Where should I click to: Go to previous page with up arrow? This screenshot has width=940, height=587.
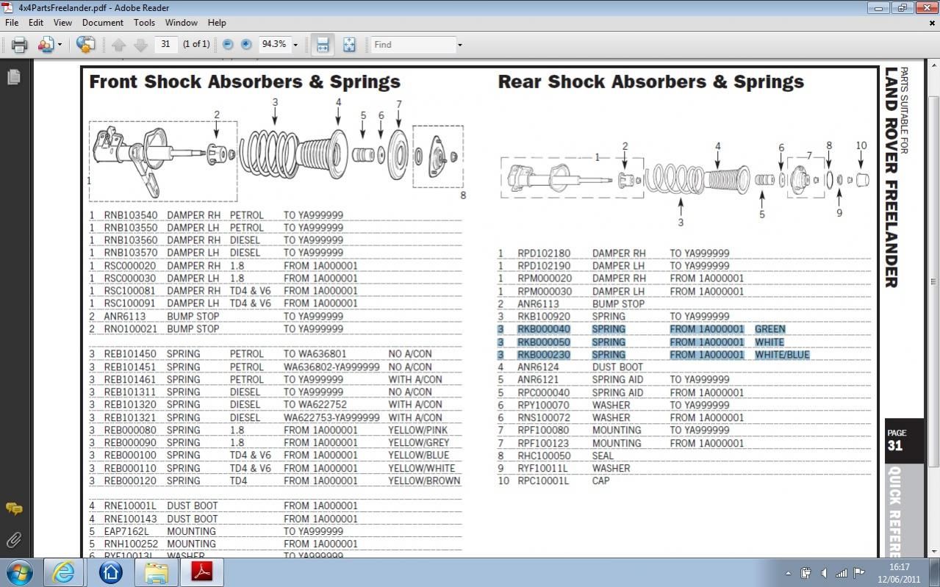pos(119,45)
